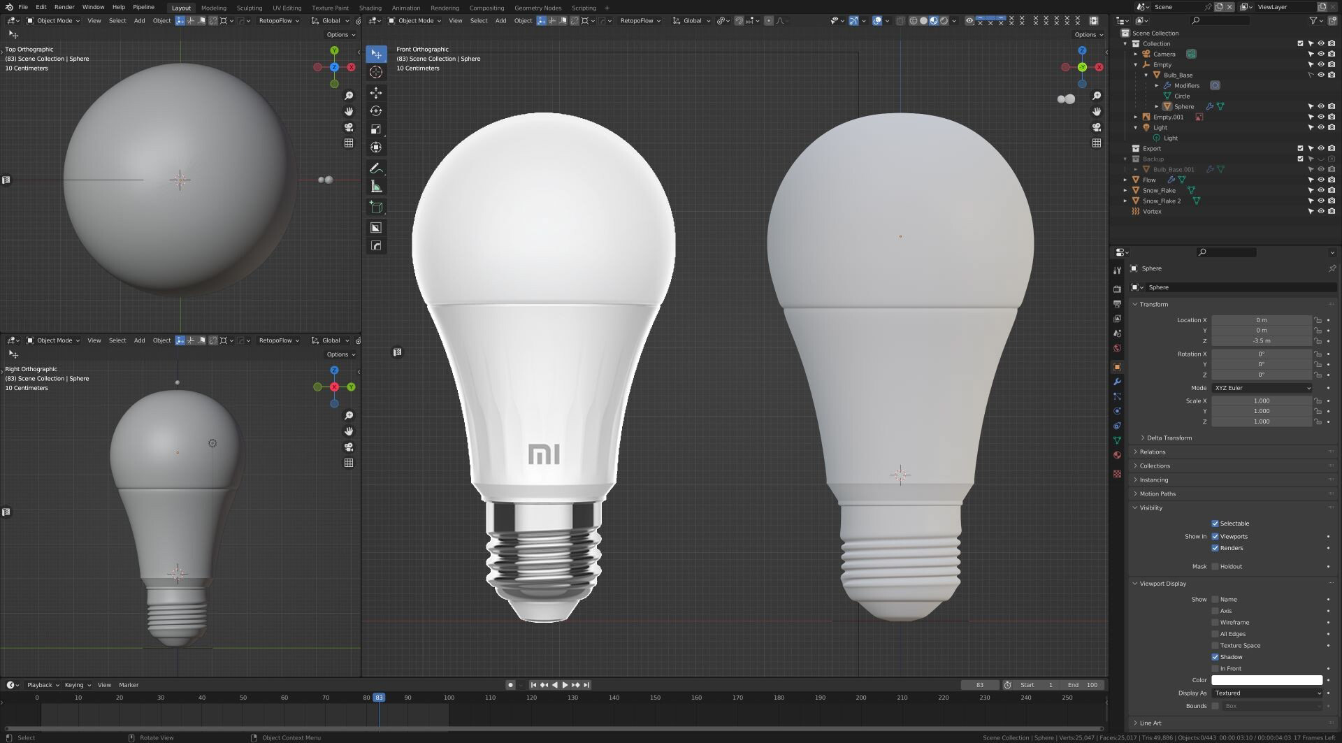Open the Geometry Nodes workspace tab
1342x743 pixels.
pyautogui.click(x=538, y=8)
